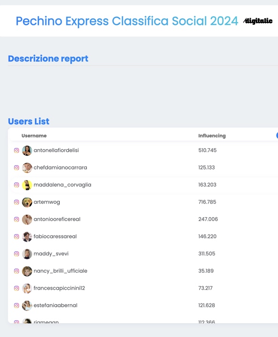Click the Descrizione report heading
The height and width of the screenshot is (337, 278).
pos(48,59)
